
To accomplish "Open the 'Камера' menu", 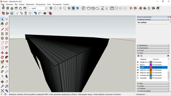I will 22,4.
